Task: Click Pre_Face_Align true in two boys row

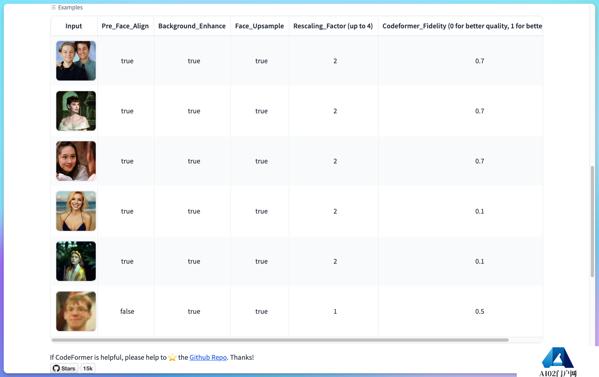Action: (x=127, y=61)
